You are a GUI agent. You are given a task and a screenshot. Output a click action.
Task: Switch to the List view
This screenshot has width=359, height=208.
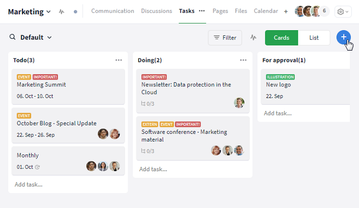tap(314, 37)
